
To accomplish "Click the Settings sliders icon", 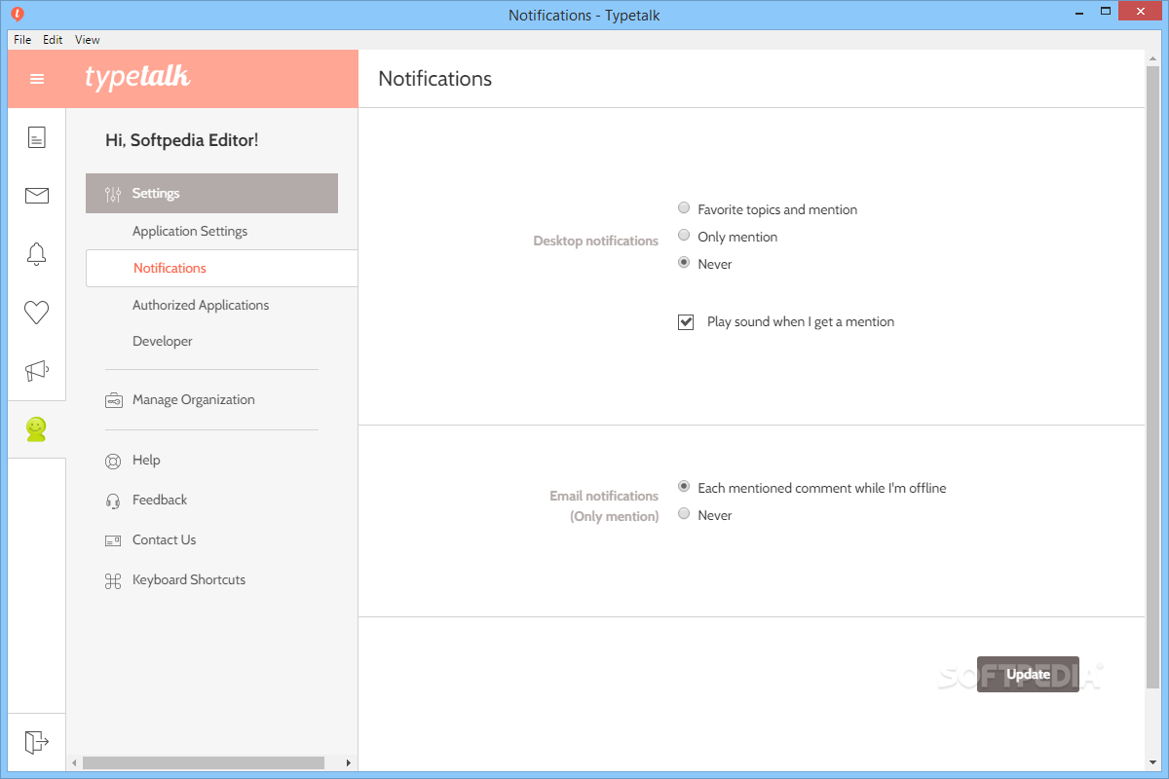I will point(114,194).
